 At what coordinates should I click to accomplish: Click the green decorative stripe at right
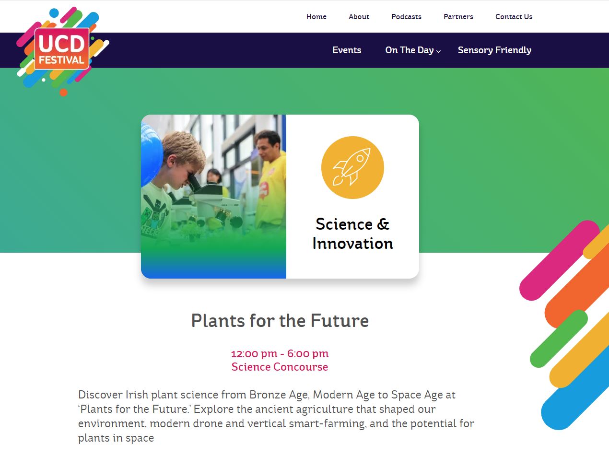pos(559,339)
